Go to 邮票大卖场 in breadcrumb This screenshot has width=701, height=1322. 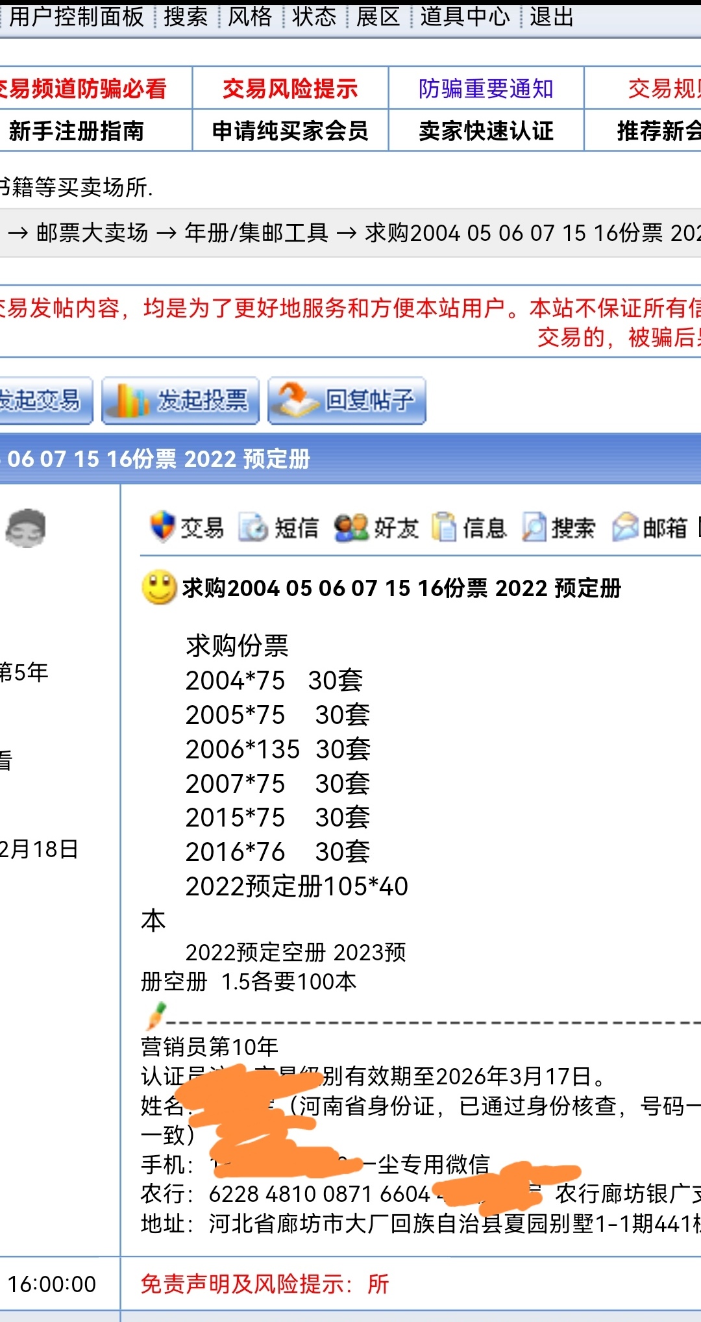pos(92,232)
